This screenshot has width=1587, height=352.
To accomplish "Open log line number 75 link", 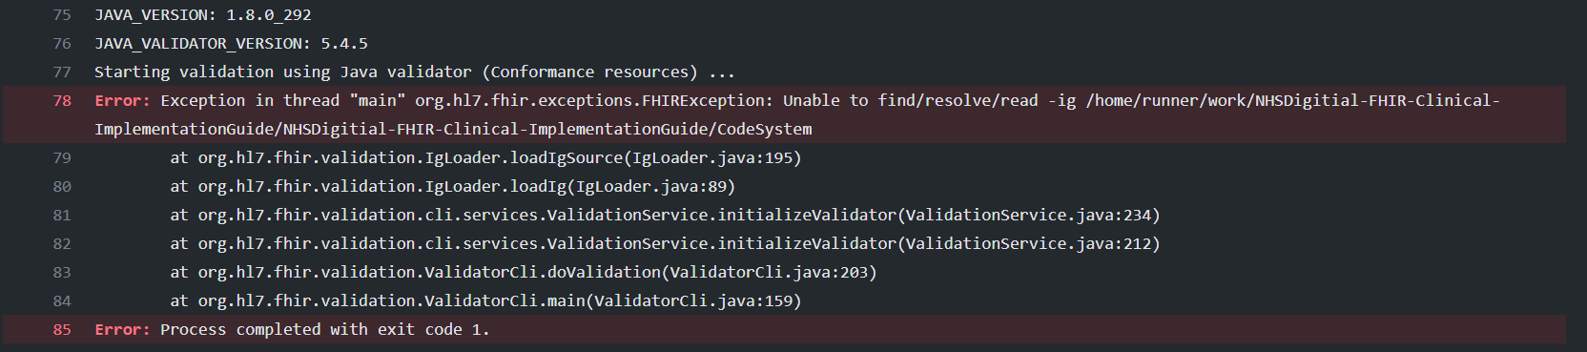I will click(x=62, y=15).
